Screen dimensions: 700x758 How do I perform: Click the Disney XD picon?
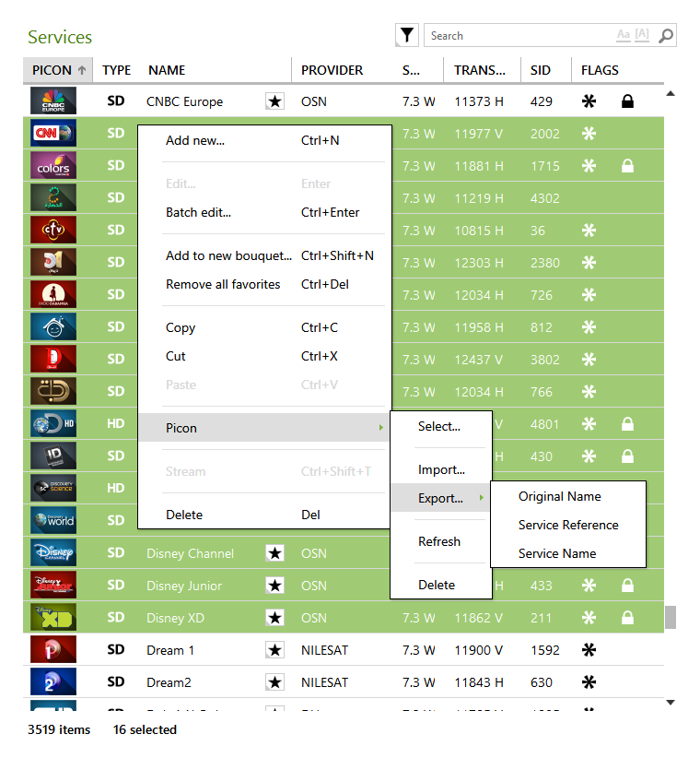[x=53, y=618]
